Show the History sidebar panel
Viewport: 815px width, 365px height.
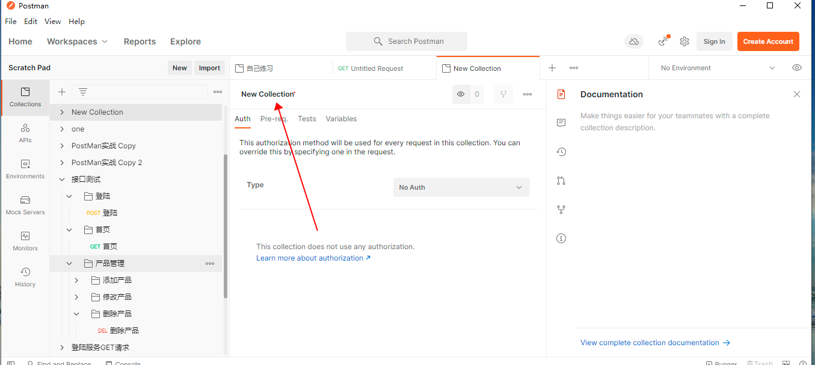click(25, 276)
